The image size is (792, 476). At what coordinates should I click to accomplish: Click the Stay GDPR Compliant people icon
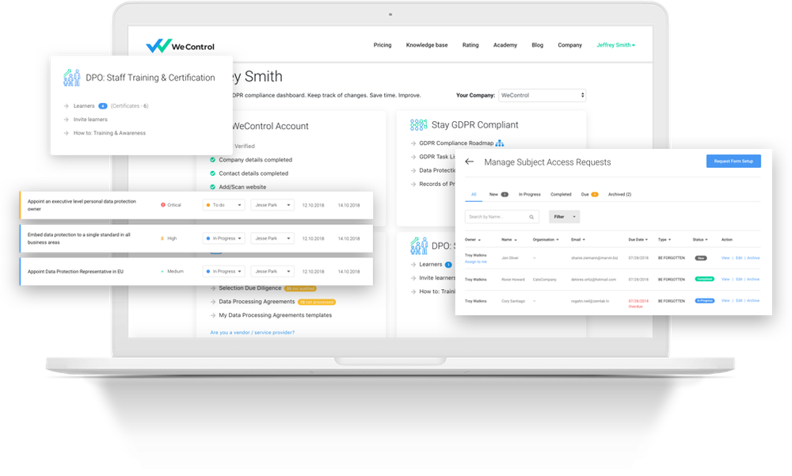click(419, 124)
